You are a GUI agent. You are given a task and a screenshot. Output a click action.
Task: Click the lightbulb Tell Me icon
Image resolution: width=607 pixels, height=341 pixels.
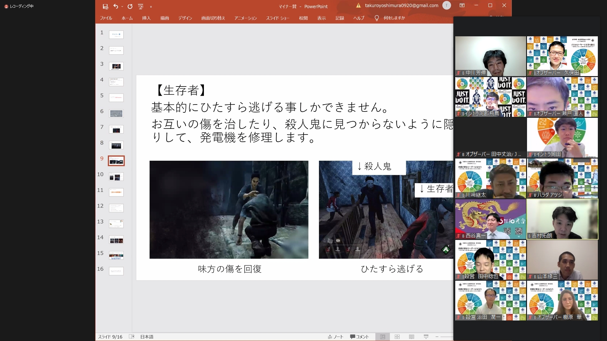click(x=377, y=18)
